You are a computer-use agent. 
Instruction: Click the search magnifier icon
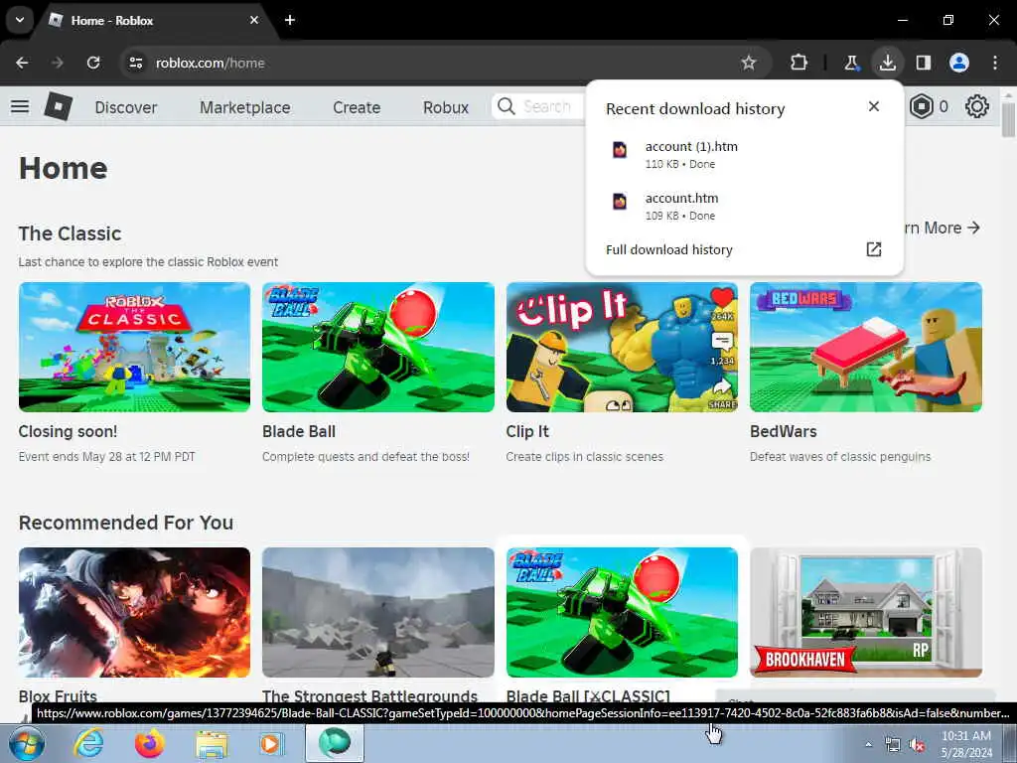(506, 106)
